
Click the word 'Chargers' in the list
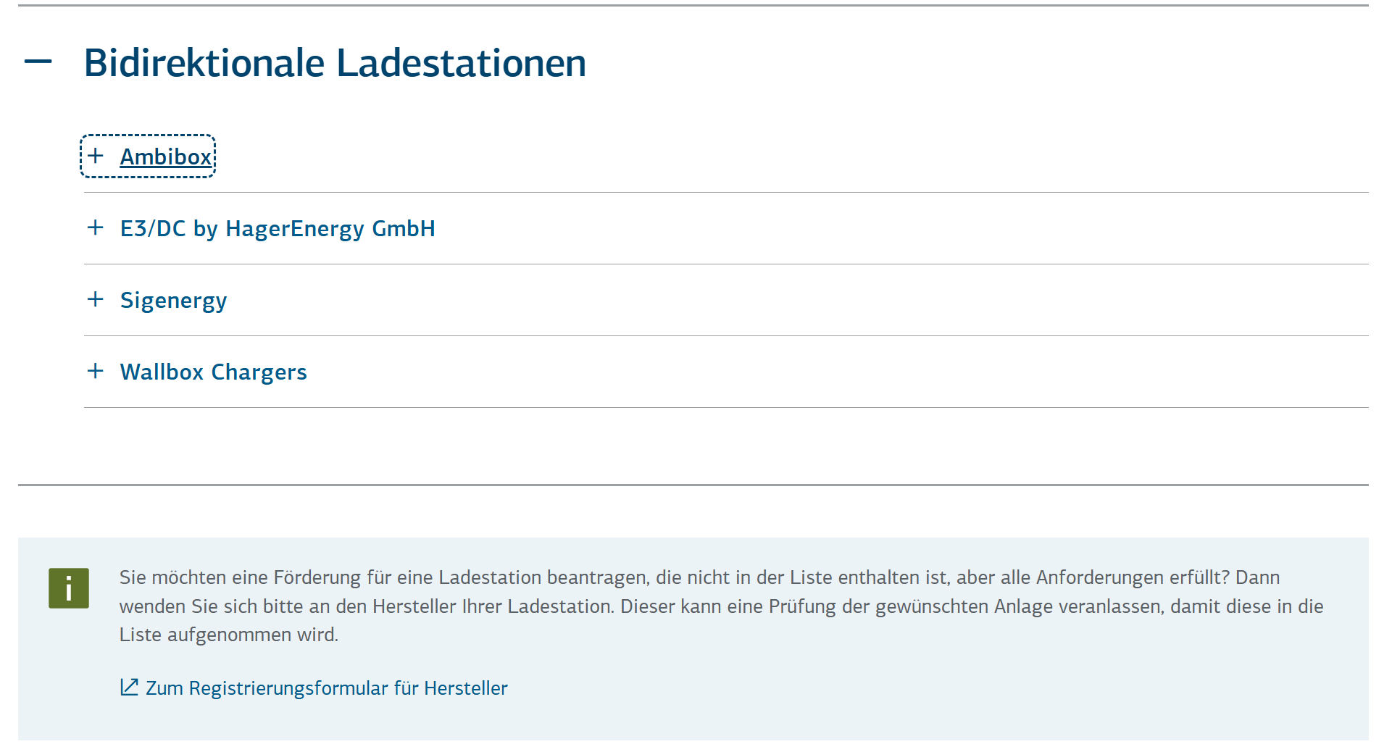pos(259,372)
